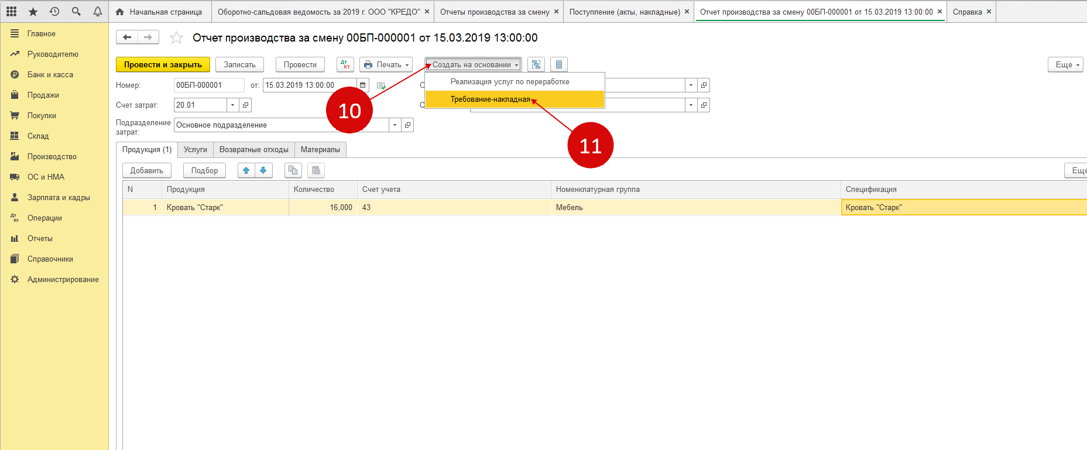Open the table's Еще menu

(1076, 170)
